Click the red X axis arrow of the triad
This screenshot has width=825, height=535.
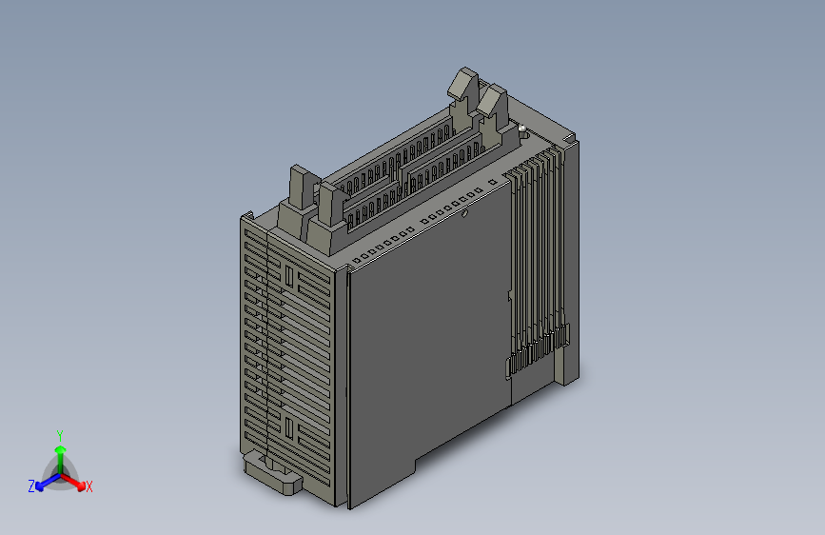tap(74, 482)
